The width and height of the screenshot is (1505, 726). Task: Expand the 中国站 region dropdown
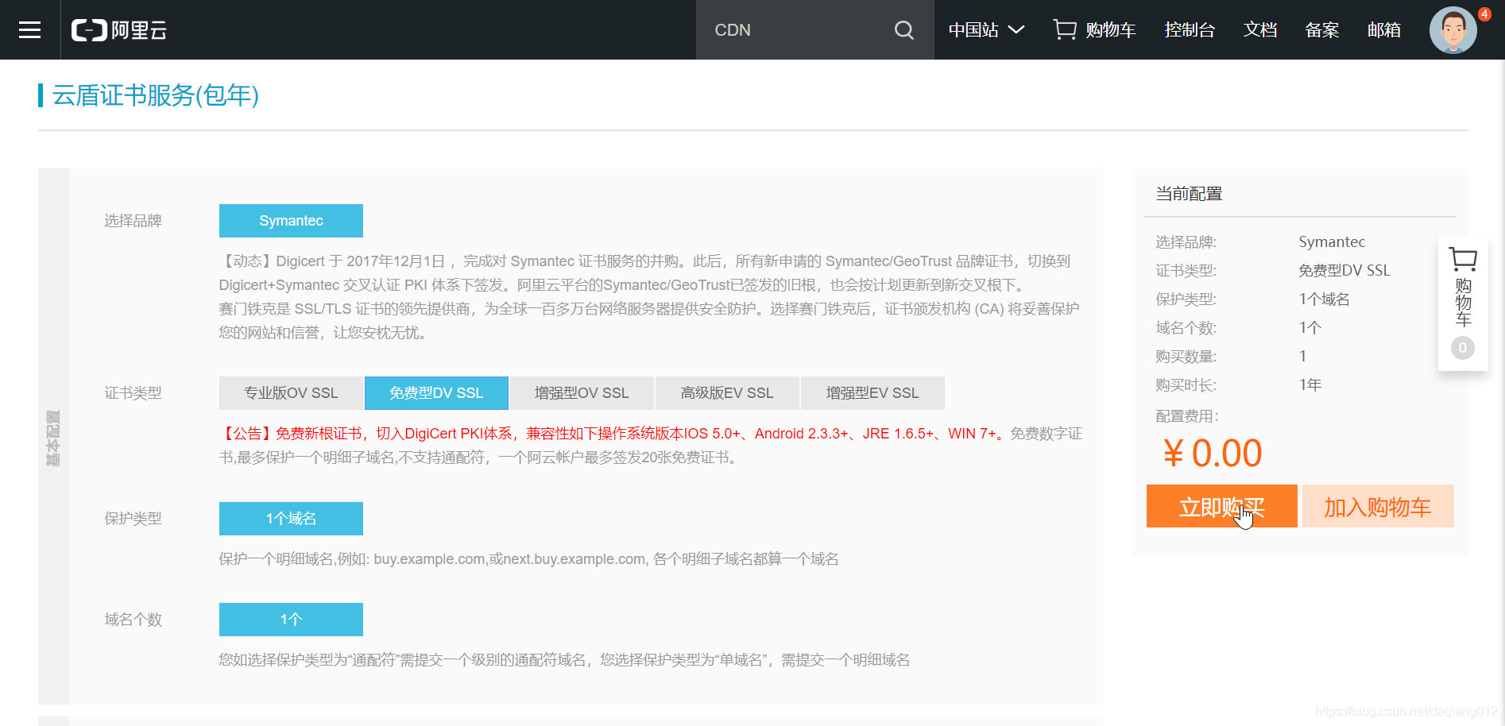tap(986, 30)
